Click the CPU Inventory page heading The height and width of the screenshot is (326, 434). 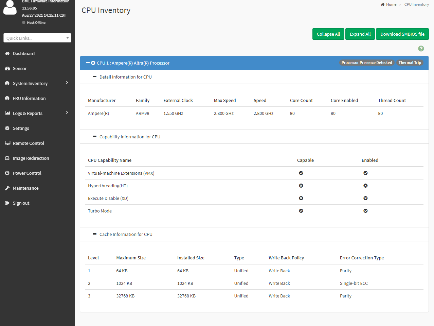[106, 10]
